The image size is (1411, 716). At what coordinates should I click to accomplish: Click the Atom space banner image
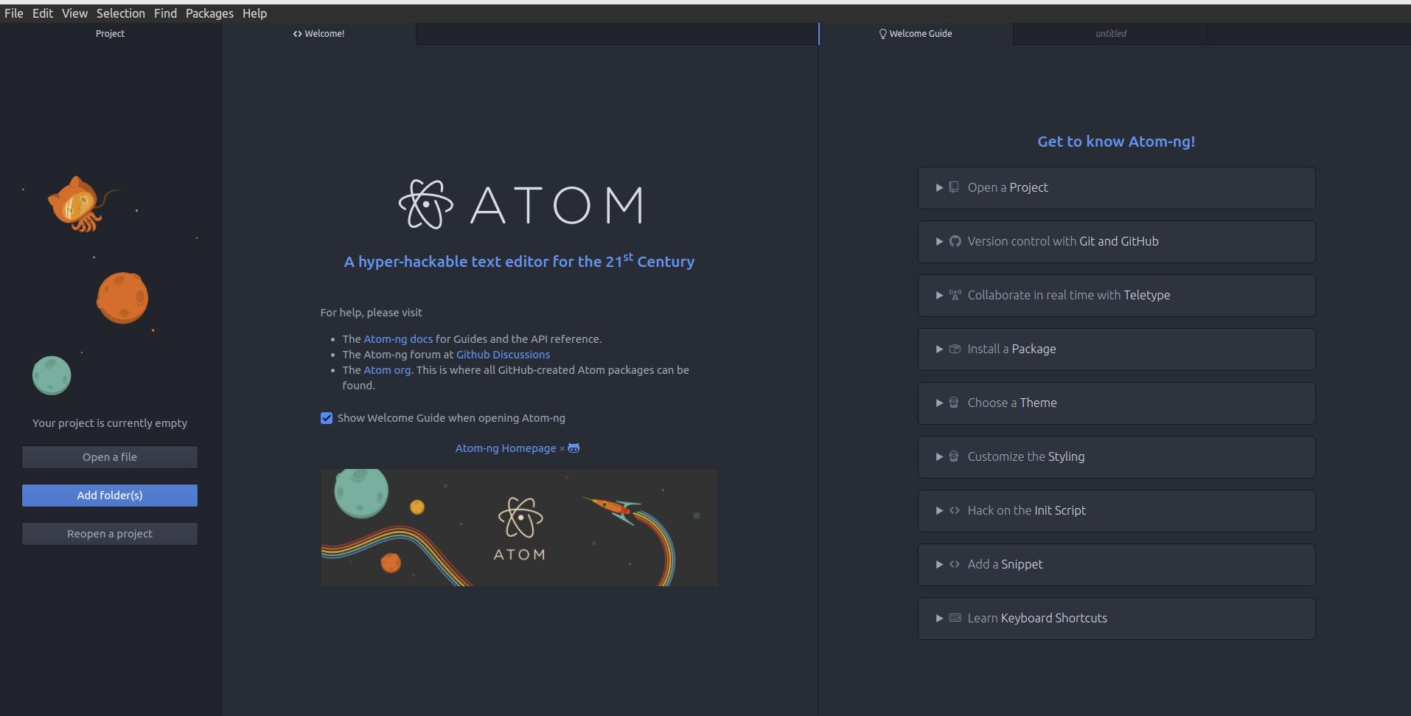[x=520, y=527]
